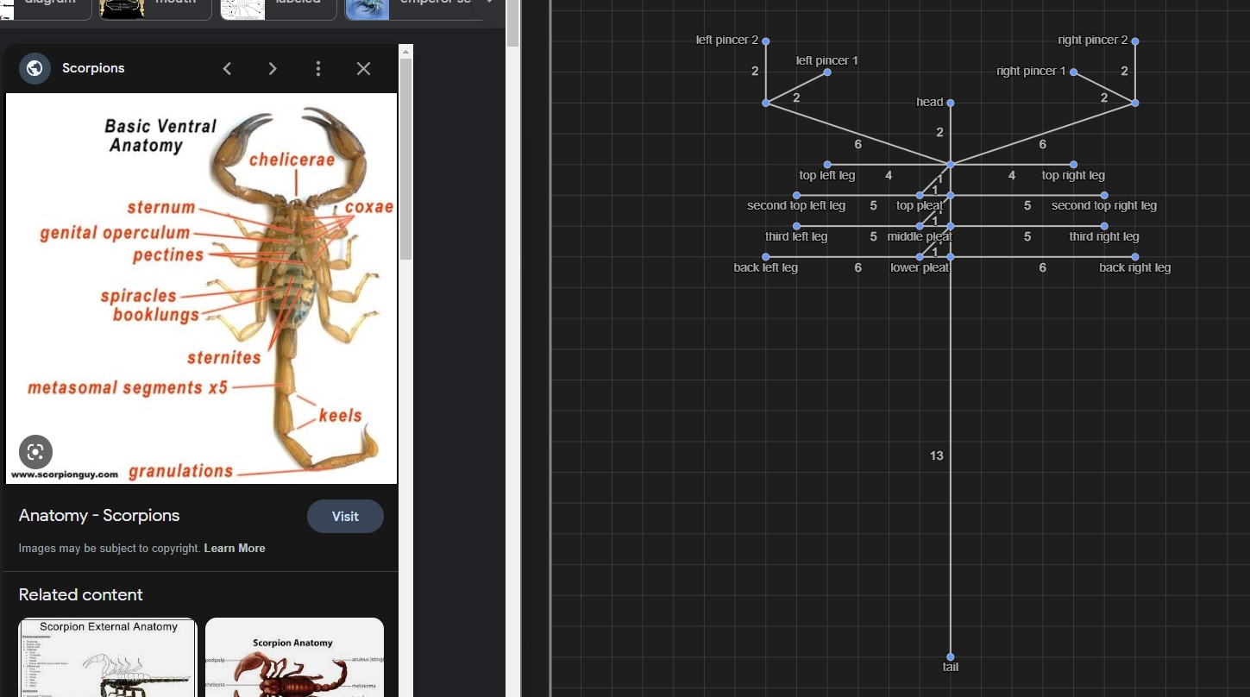Viewport: 1250px width, 697px height.
Task: Select the head node in the graph
Action: [x=951, y=103]
